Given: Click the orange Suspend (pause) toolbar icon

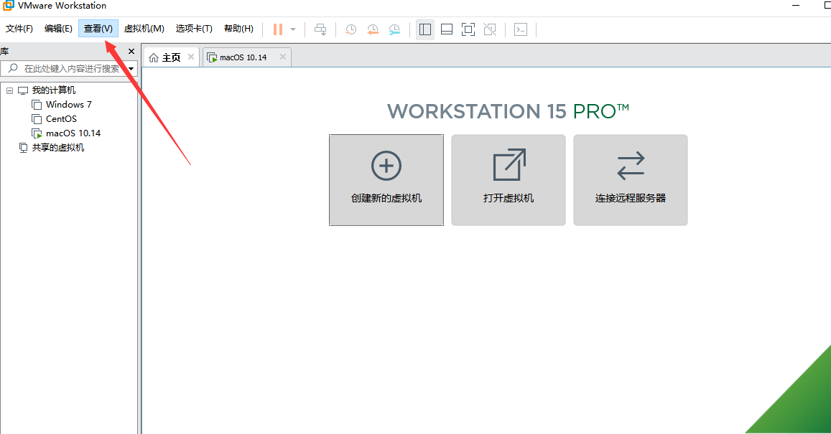Looking at the screenshot, I should [x=278, y=29].
